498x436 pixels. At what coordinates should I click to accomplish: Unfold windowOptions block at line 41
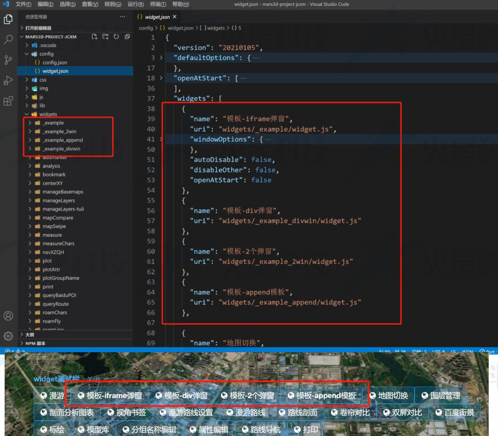pyautogui.click(x=161, y=139)
